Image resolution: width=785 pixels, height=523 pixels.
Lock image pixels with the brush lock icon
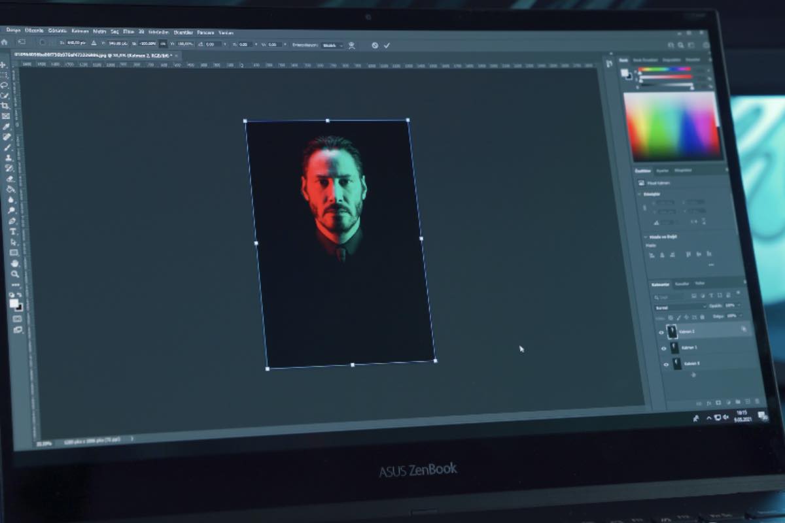[x=679, y=317]
